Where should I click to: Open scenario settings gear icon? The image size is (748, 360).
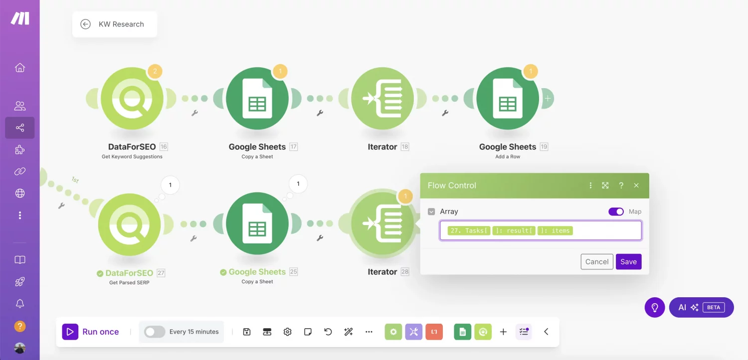[287, 332]
